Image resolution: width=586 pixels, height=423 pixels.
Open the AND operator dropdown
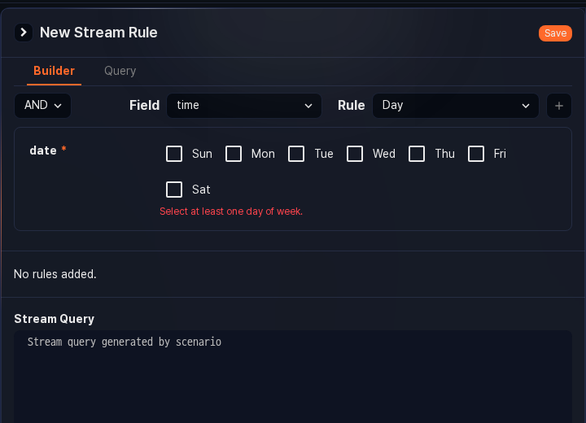tap(42, 106)
